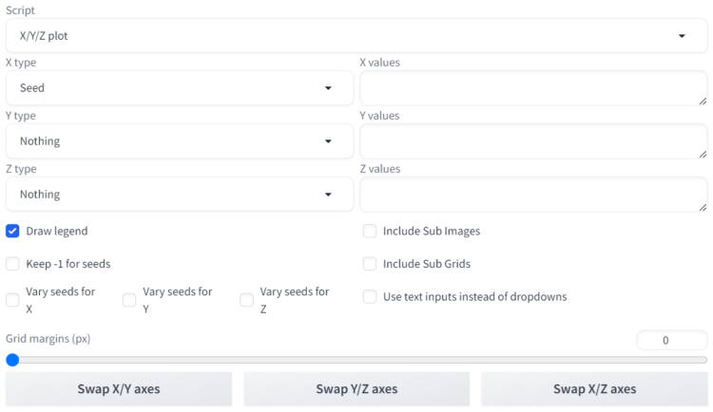Check Vary seeds for Y
713x412 pixels.
(129, 300)
